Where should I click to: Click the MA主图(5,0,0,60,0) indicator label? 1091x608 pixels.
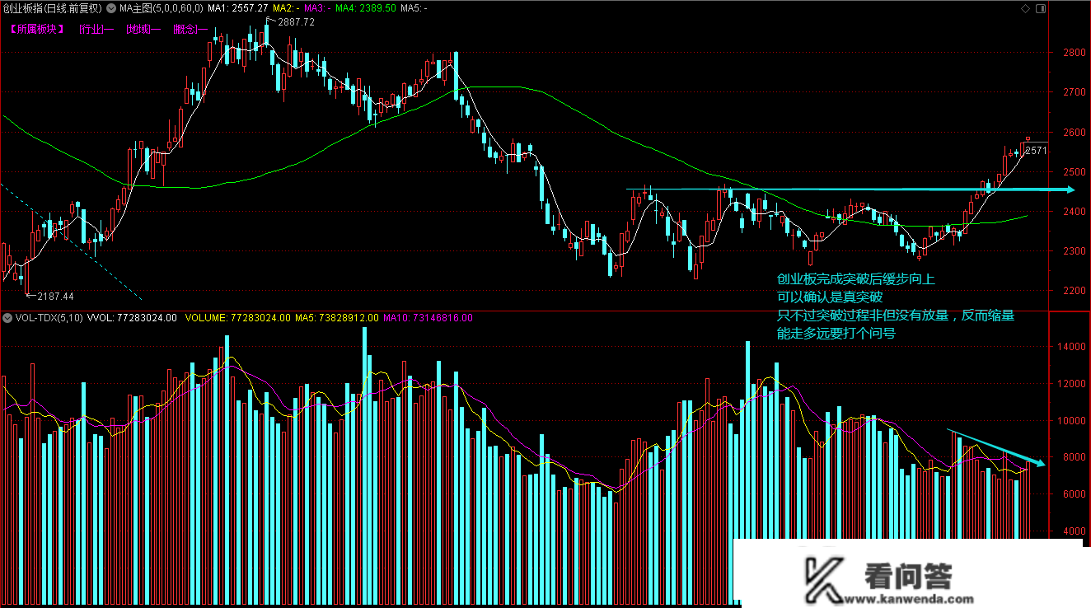(x=161, y=8)
